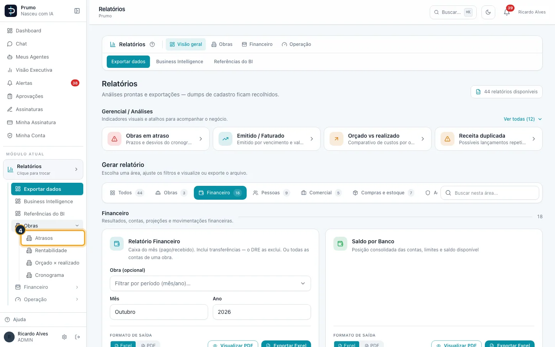
Task: Filter reports by Pessoas category
Action: (271, 193)
